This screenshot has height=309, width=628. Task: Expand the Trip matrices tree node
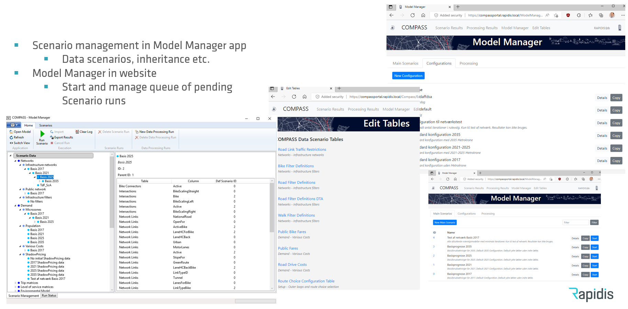[15, 283]
